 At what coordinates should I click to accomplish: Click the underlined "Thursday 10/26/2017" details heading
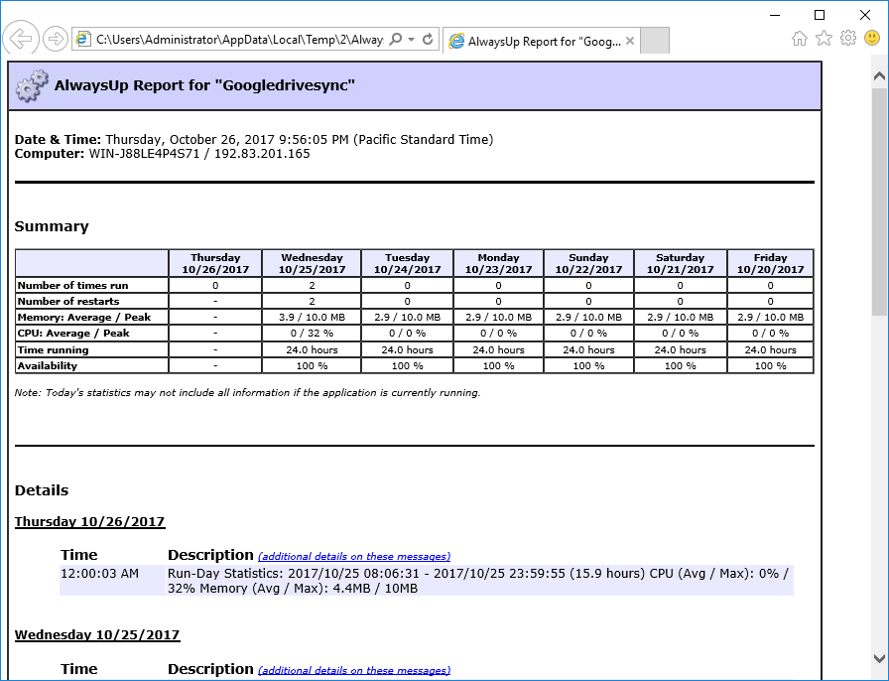point(89,521)
